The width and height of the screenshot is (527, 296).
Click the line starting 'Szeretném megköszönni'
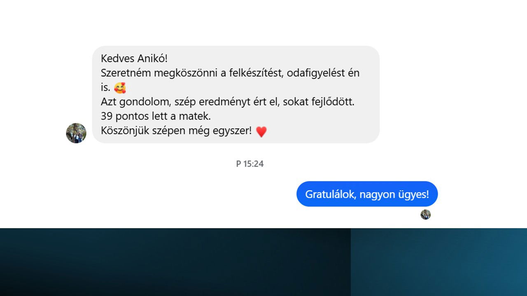[x=230, y=73]
